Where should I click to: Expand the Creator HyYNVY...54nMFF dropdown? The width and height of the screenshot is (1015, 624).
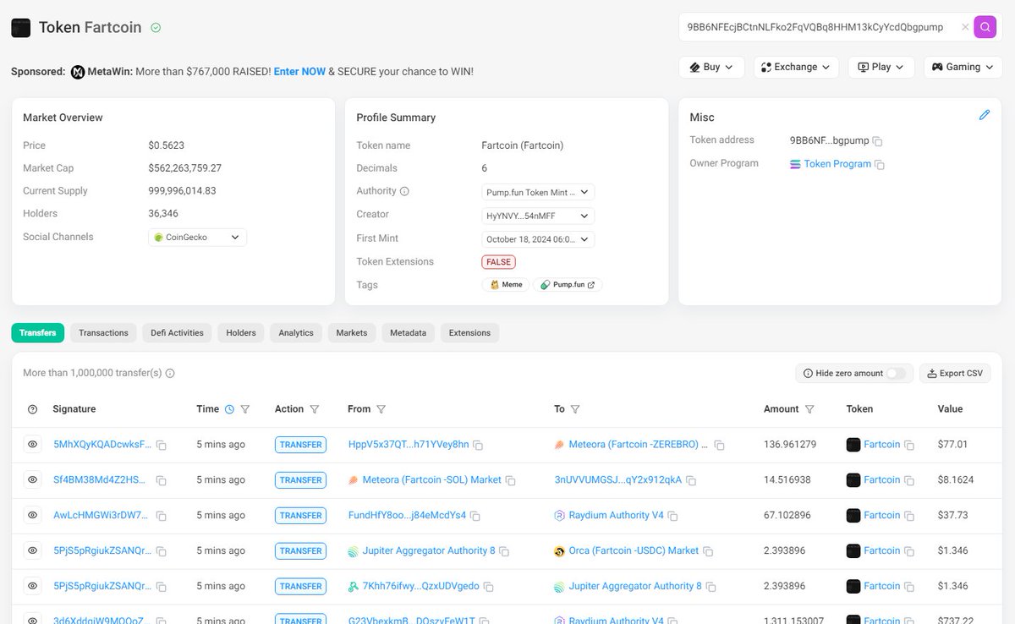538,216
